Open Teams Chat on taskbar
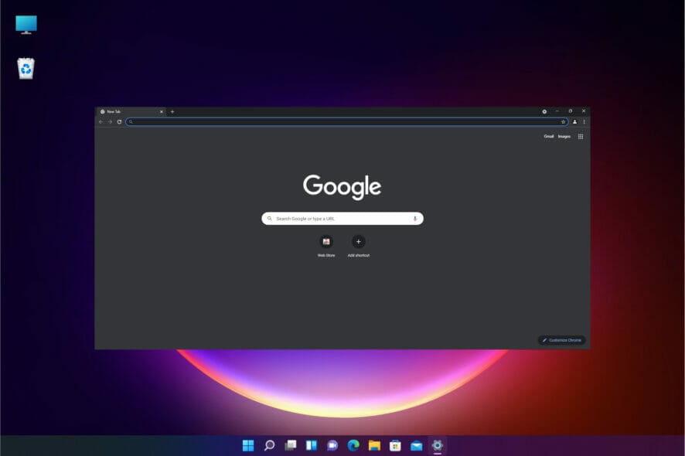The width and height of the screenshot is (685, 456). 332,445
